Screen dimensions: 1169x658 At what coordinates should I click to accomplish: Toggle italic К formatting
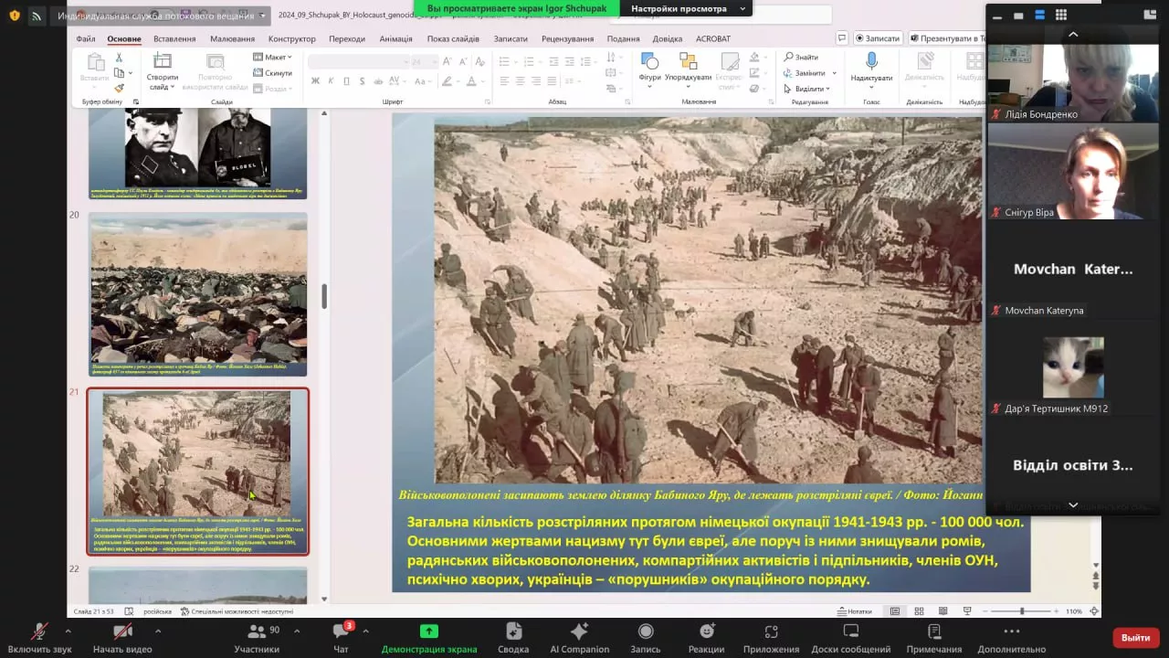(331, 81)
